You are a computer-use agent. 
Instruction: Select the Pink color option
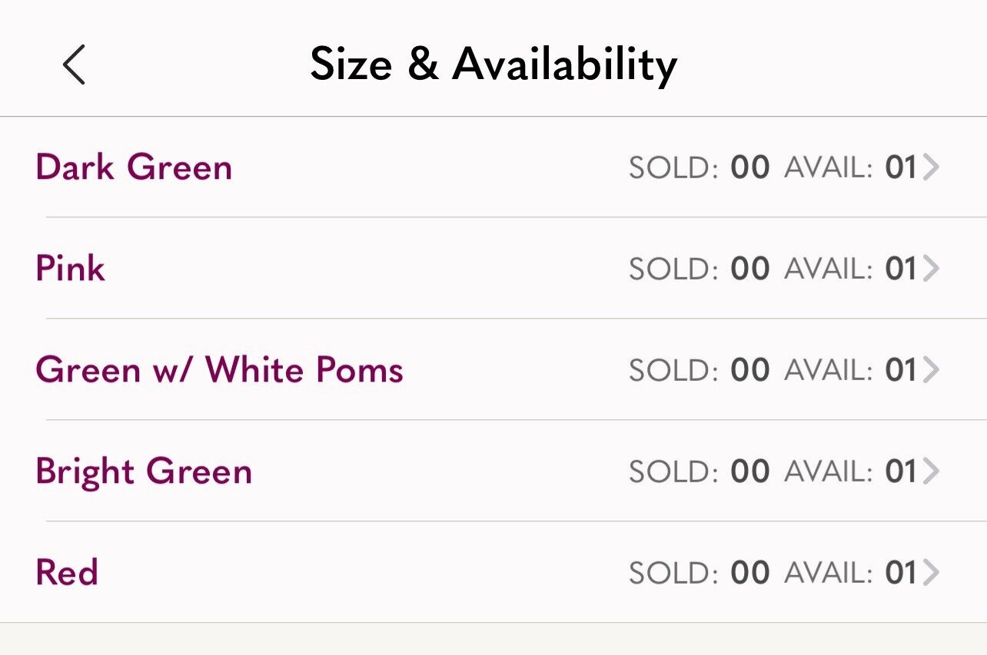70,269
